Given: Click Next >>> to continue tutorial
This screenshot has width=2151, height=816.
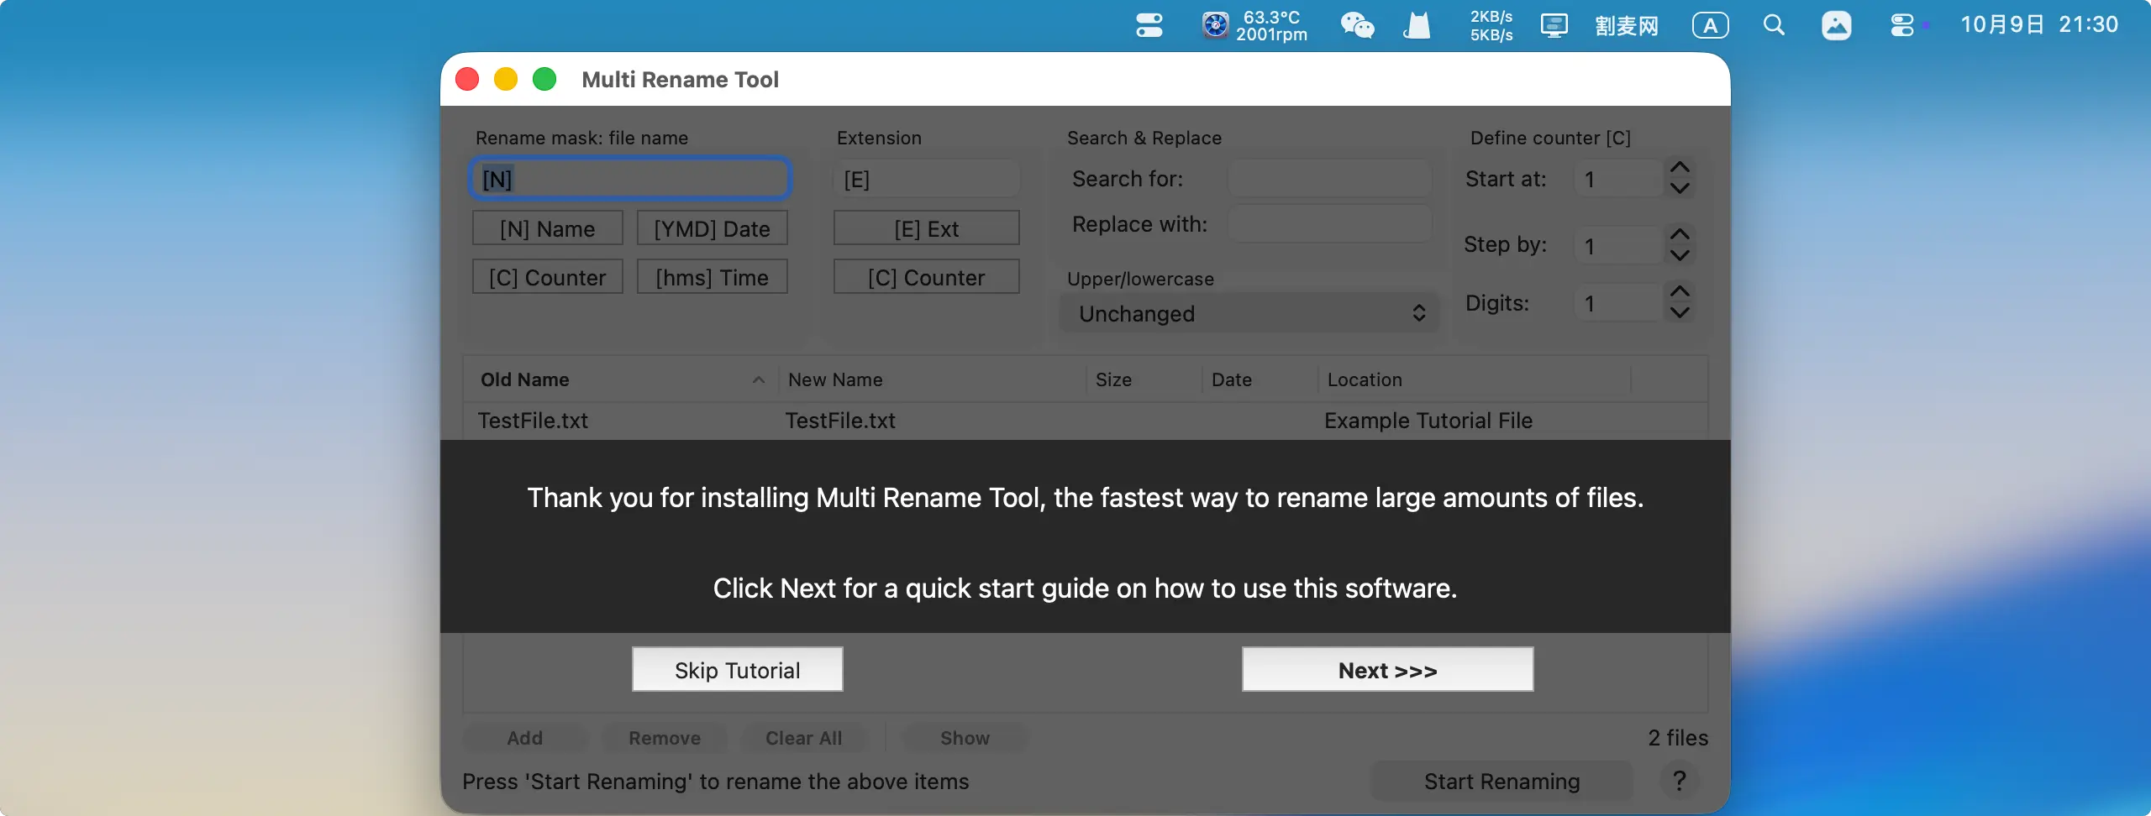Looking at the screenshot, I should 1387,670.
